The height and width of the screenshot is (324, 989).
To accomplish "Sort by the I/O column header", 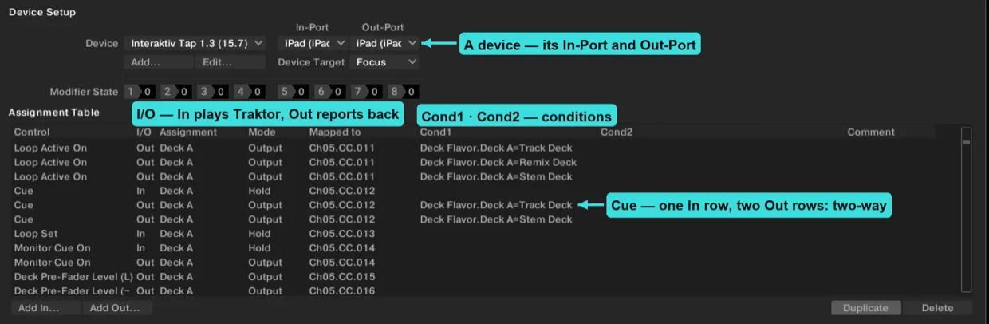I will pos(144,132).
